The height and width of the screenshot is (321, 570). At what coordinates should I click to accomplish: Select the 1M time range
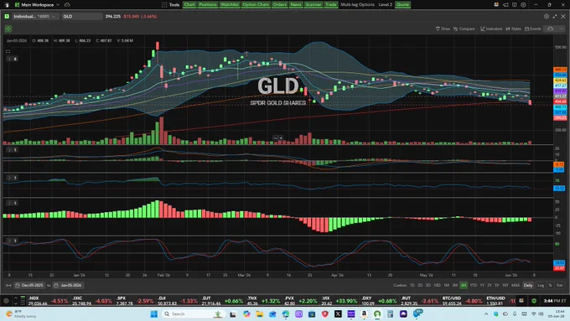pos(447,285)
